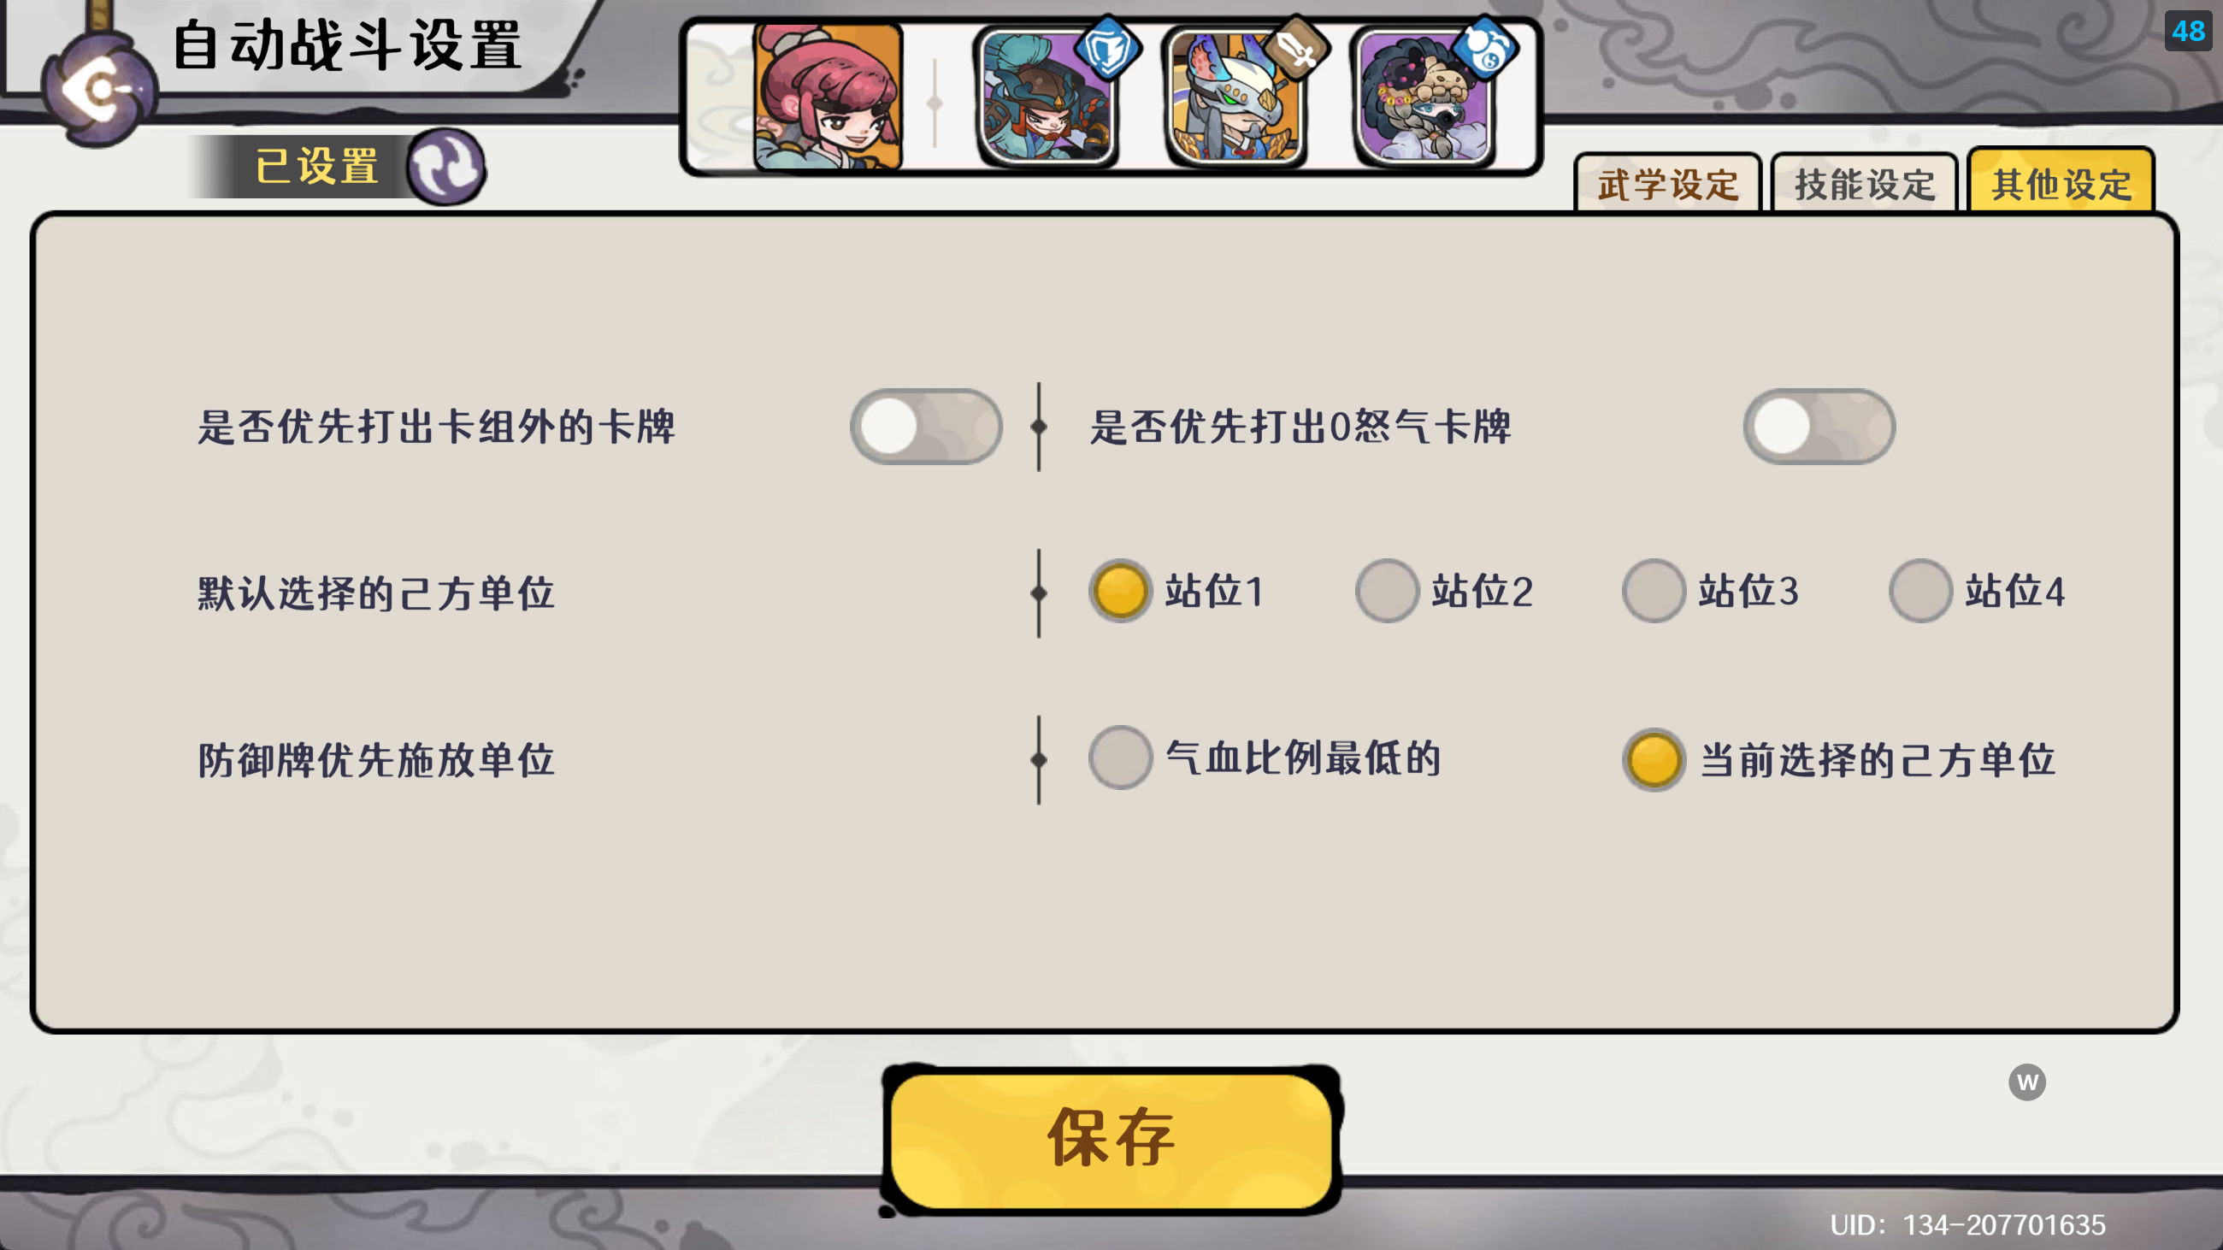Click the gourd badge on fourth portrait

[1485, 50]
